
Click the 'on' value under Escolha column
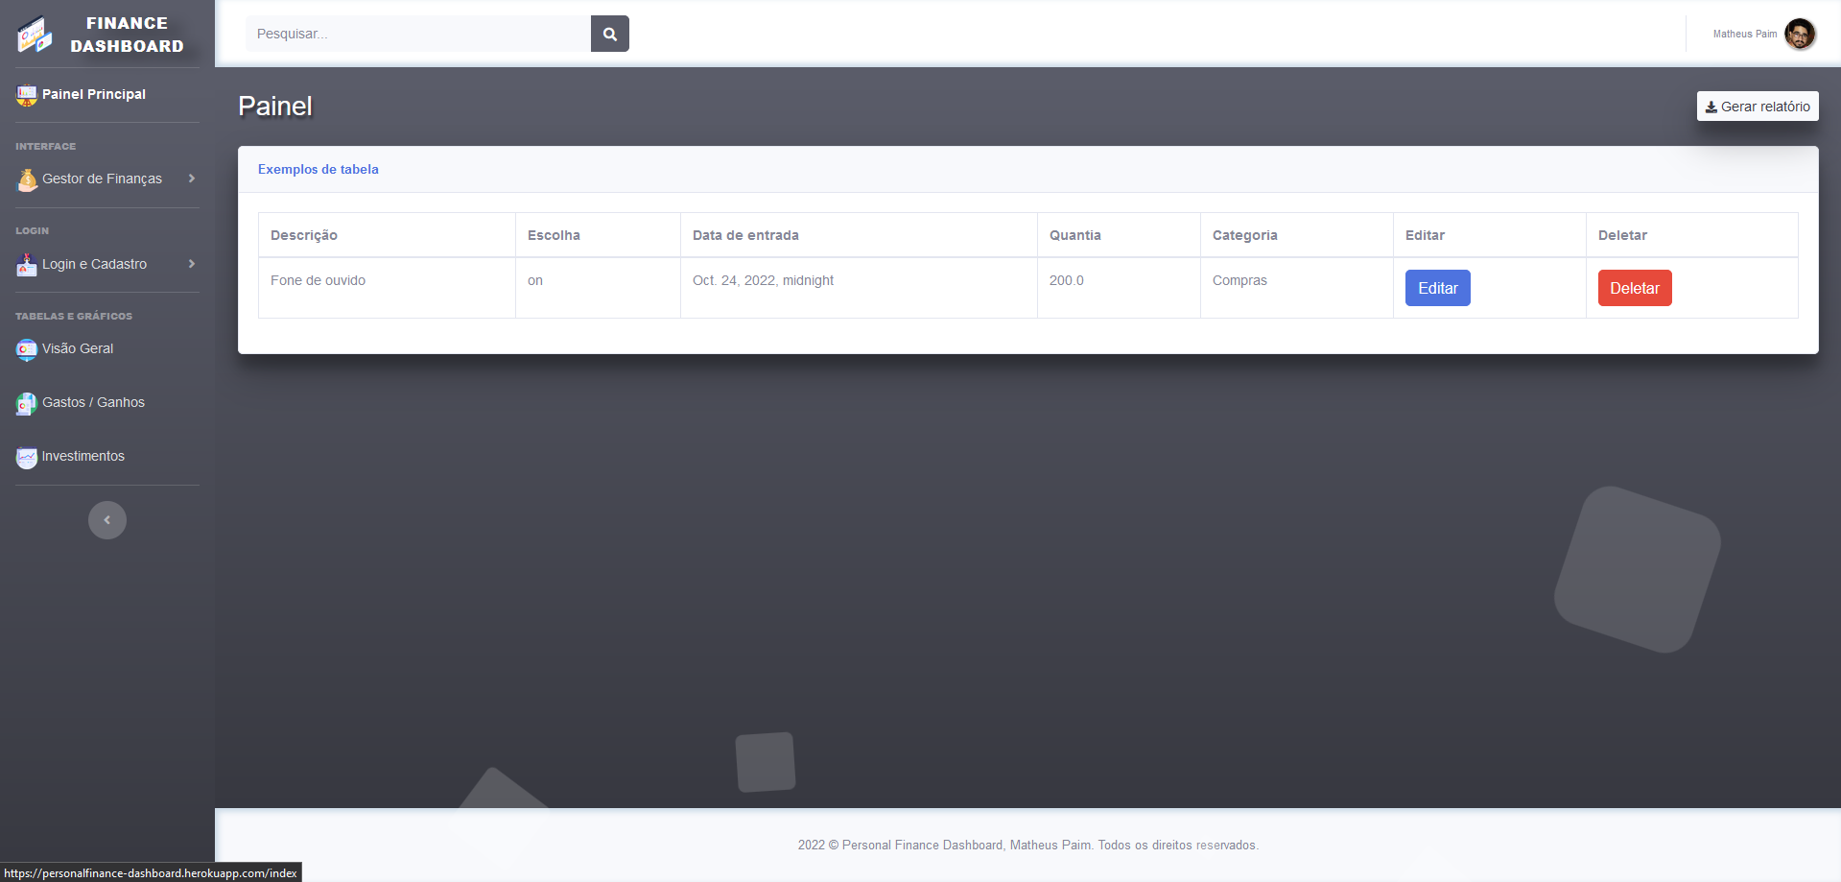coord(534,280)
